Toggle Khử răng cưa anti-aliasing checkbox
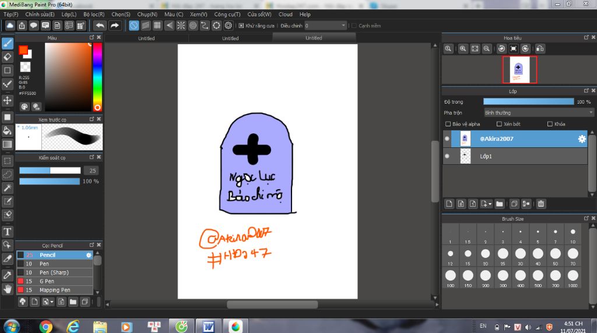 241,26
